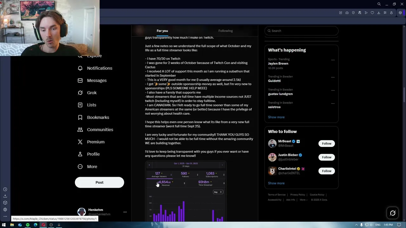Click the Guidetti trending topic
Image resolution: width=406 pixels, height=228 pixels.
coord(274,81)
